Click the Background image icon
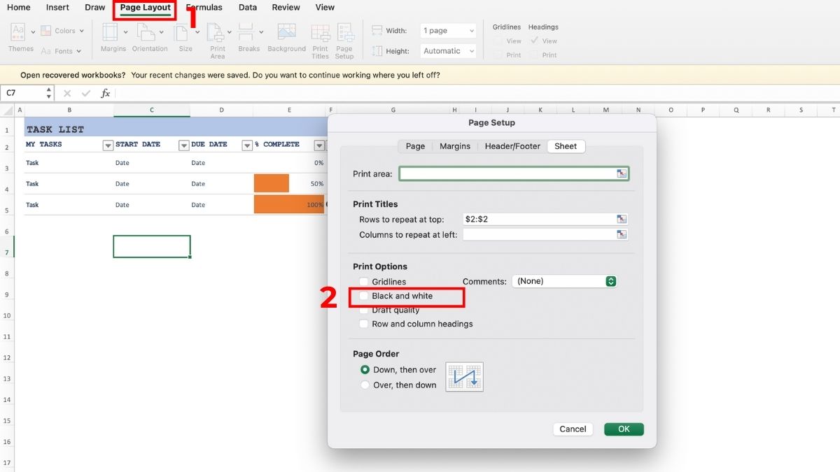 (286, 33)
